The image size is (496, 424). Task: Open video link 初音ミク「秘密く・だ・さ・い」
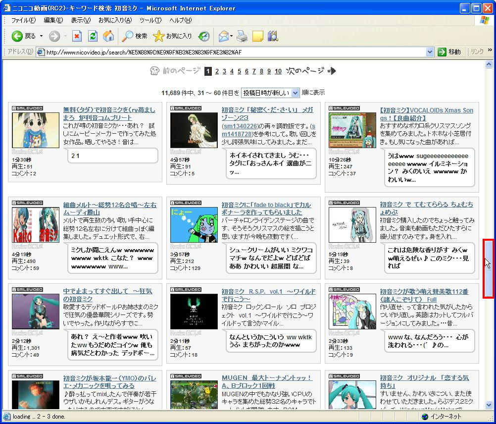pos(267,114)
